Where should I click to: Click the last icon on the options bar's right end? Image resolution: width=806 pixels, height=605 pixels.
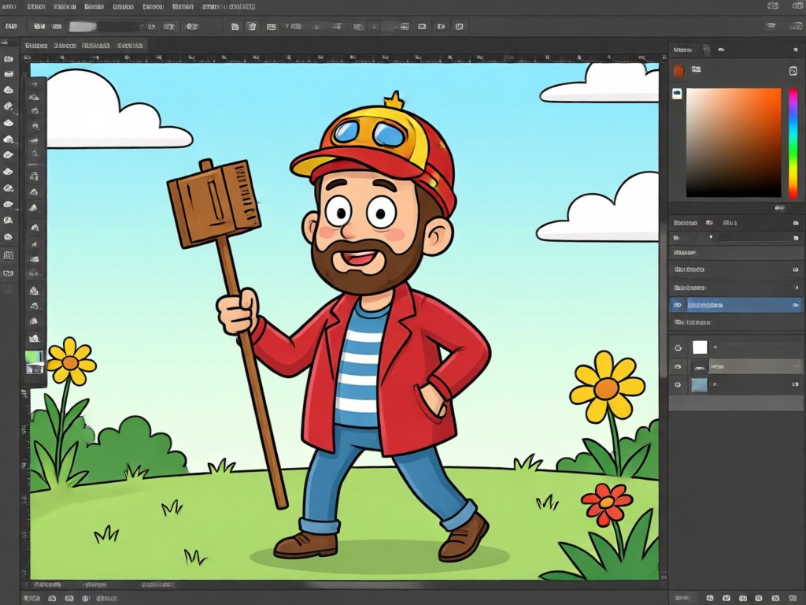tap(796, 26)
